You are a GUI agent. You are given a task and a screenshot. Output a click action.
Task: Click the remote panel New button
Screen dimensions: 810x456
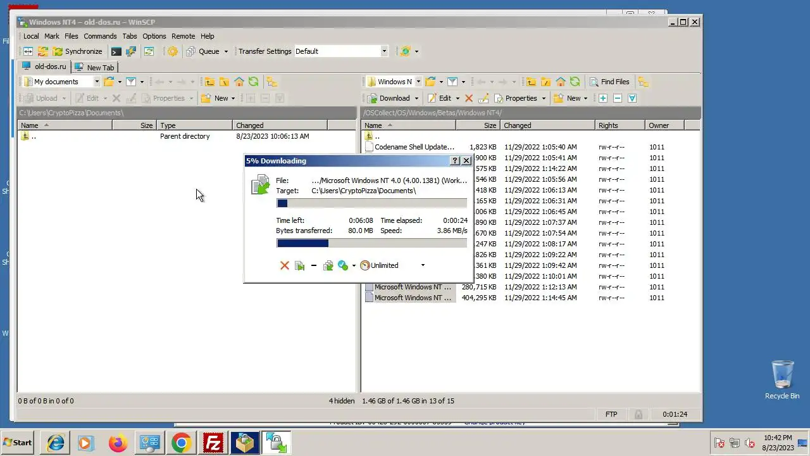[568, 98]
